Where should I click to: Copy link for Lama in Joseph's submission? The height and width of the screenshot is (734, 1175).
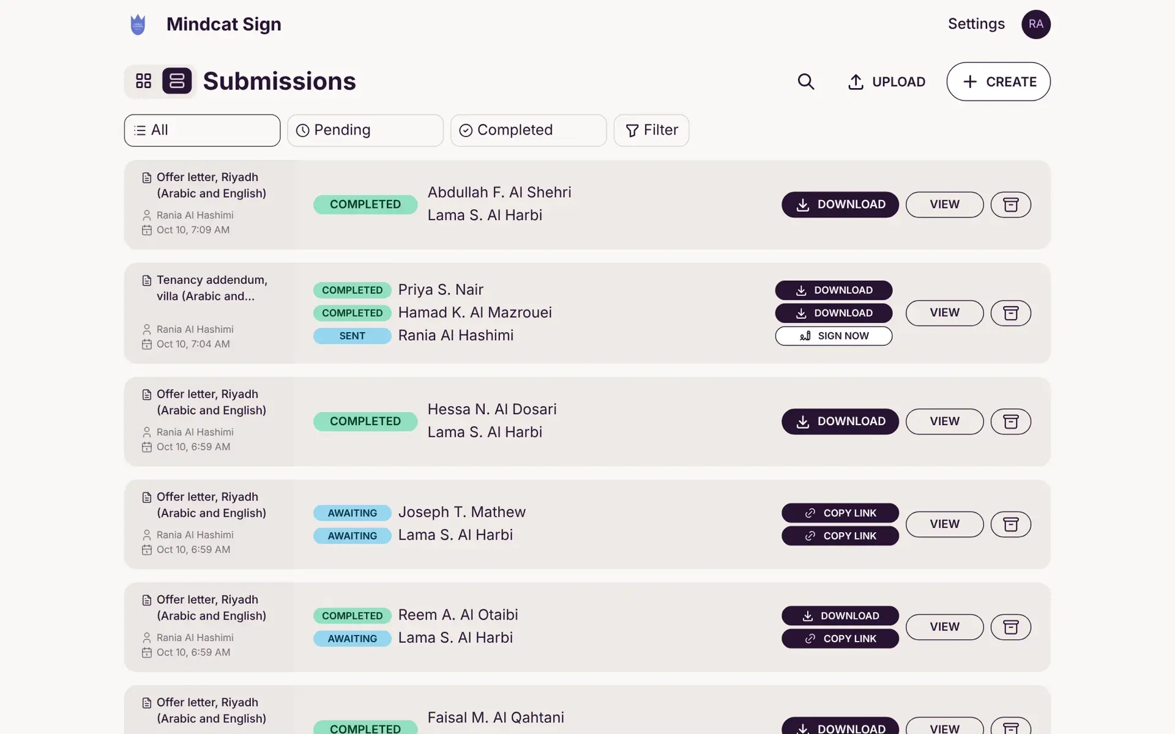840,536
